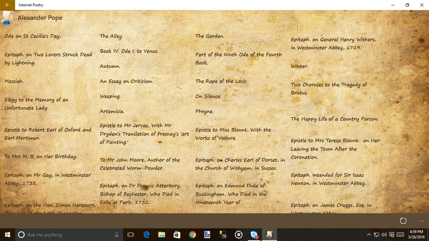Select the poem On Silence
Screen dimensions: 429x241
(208, 96)
